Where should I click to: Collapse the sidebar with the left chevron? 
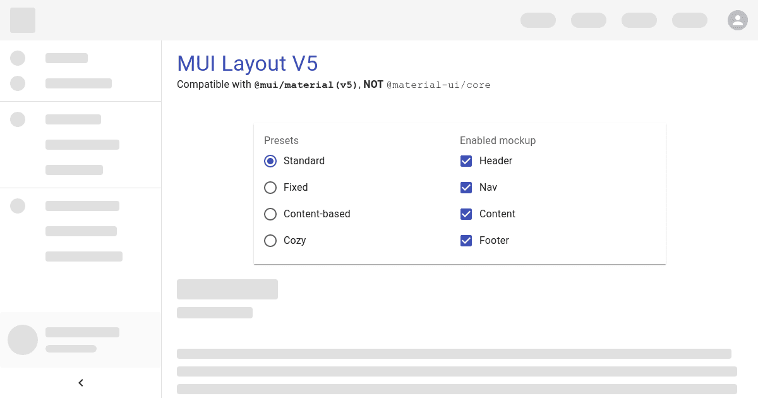pyautogui.click(x=81, y=383)
